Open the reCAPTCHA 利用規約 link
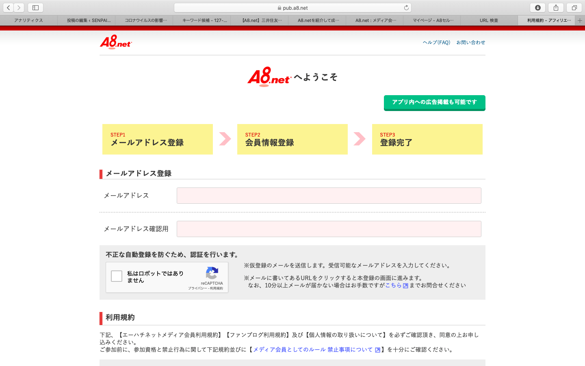This screenshot has width=585, height=366. coord(217,288)
